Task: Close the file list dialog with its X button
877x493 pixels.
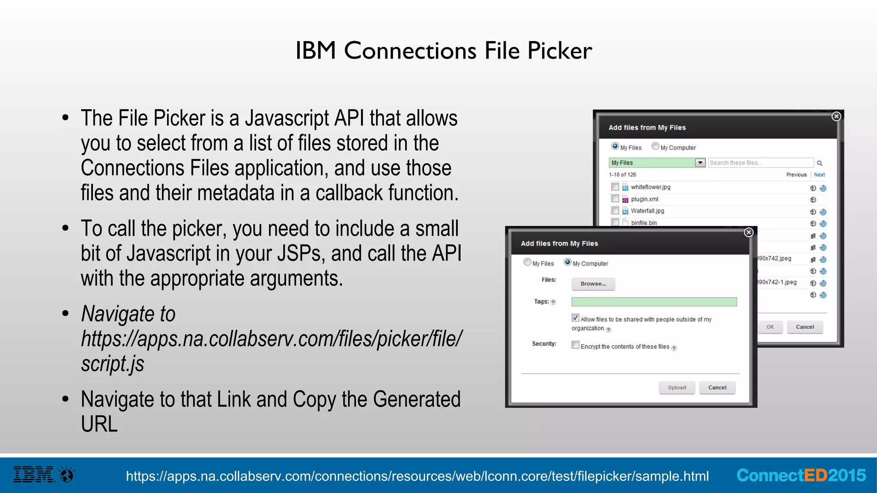Action: coord(836,116)
